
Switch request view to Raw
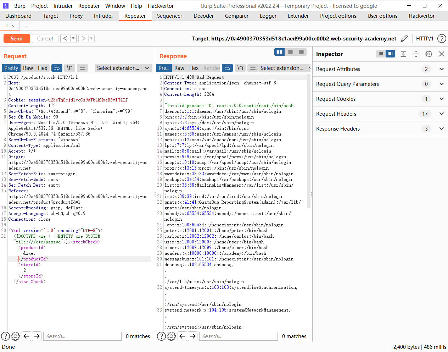pyautogui.click(x=28, y=68)
